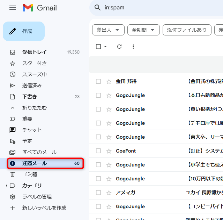Viewport: 223px width, 220px height.
Task: Click the send arrow icon beside 送信済み
Action: [13, 85]
